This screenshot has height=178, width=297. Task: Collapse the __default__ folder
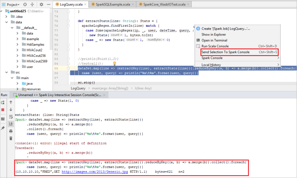[12, 28]
